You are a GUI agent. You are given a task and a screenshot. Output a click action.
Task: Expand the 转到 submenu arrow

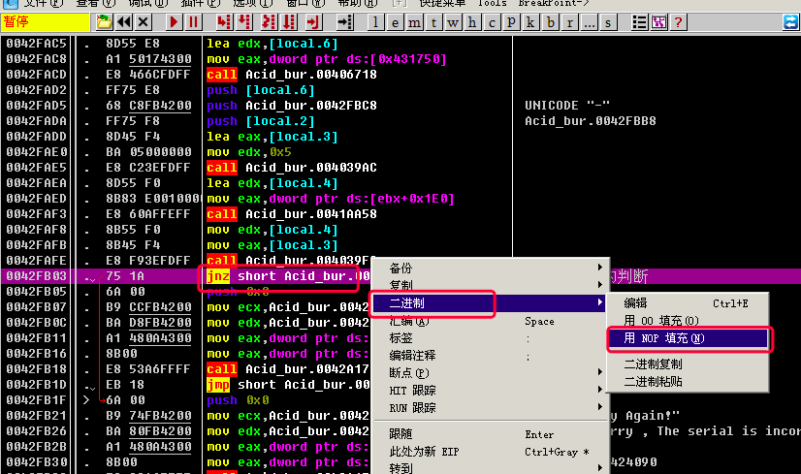(x=600, y=468)
